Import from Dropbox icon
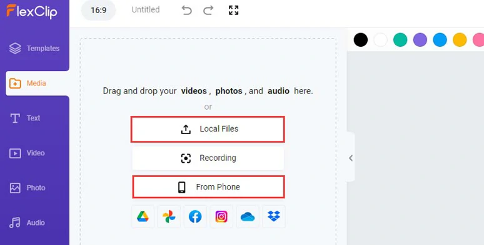 pyautogui.click(x=274, y=217)
